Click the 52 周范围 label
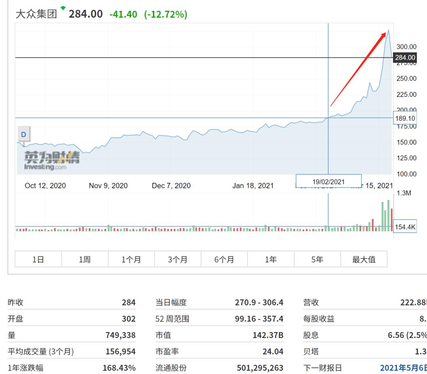The width and height of the screenshot is (427, 374). coord(172,319)
